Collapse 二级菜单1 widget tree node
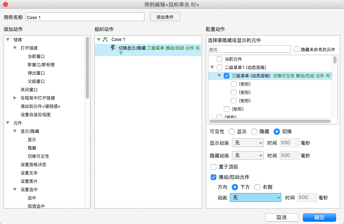344x224 pixels. pos(212,67)
